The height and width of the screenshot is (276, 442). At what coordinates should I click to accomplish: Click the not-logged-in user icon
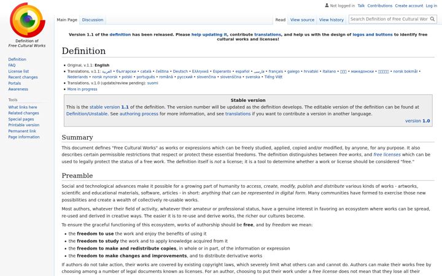pyautogui.click(x=327, y=6)
